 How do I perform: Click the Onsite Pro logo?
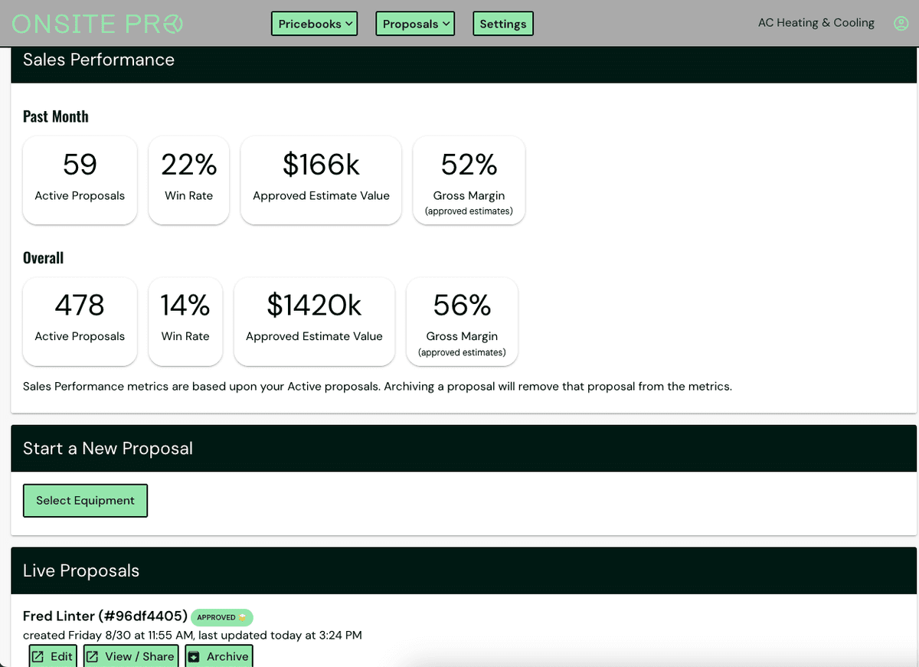click(x=98, y=24)
